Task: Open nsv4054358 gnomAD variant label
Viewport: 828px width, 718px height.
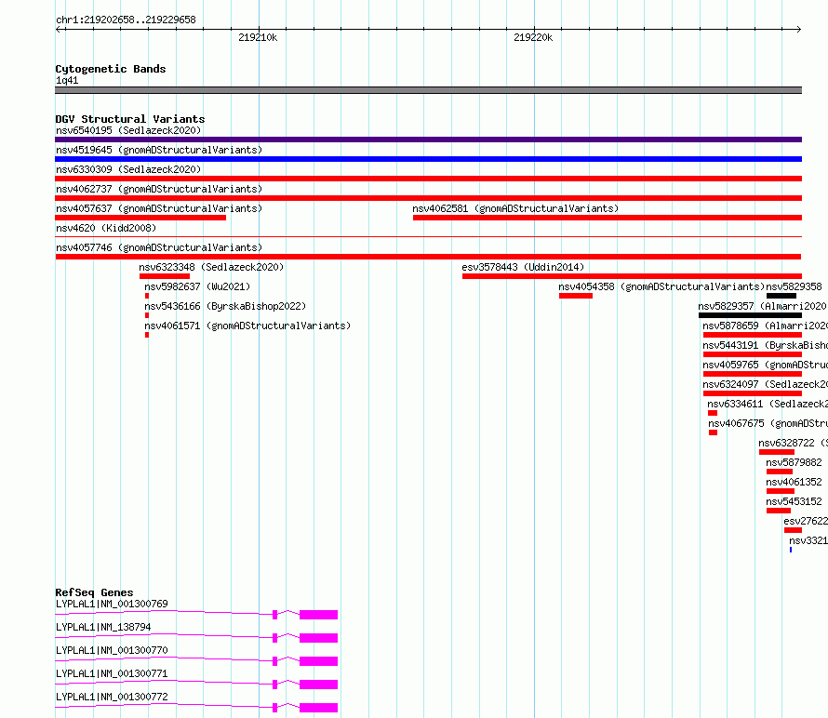Action: [661, 286]
